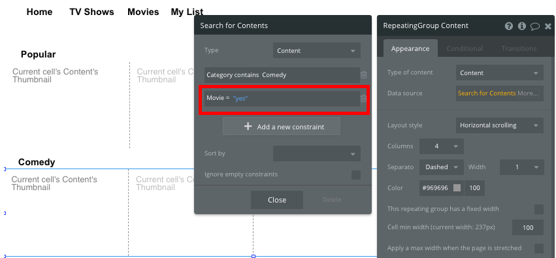The width and height of the screenshot is (556, 258).
Task: Switch to the Conditional tab
Action: [465, 48]
